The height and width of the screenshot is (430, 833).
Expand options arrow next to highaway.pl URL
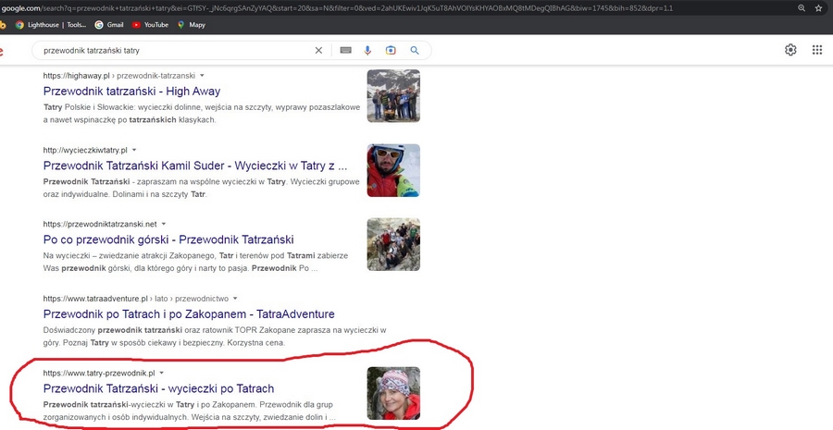202,76
